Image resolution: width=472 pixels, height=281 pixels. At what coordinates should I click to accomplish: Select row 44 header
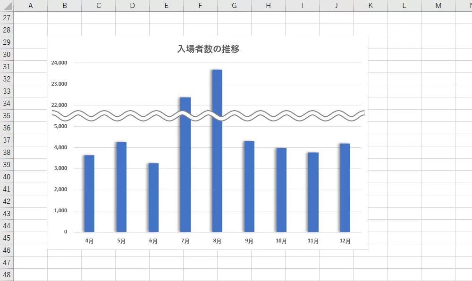[7, 226]
